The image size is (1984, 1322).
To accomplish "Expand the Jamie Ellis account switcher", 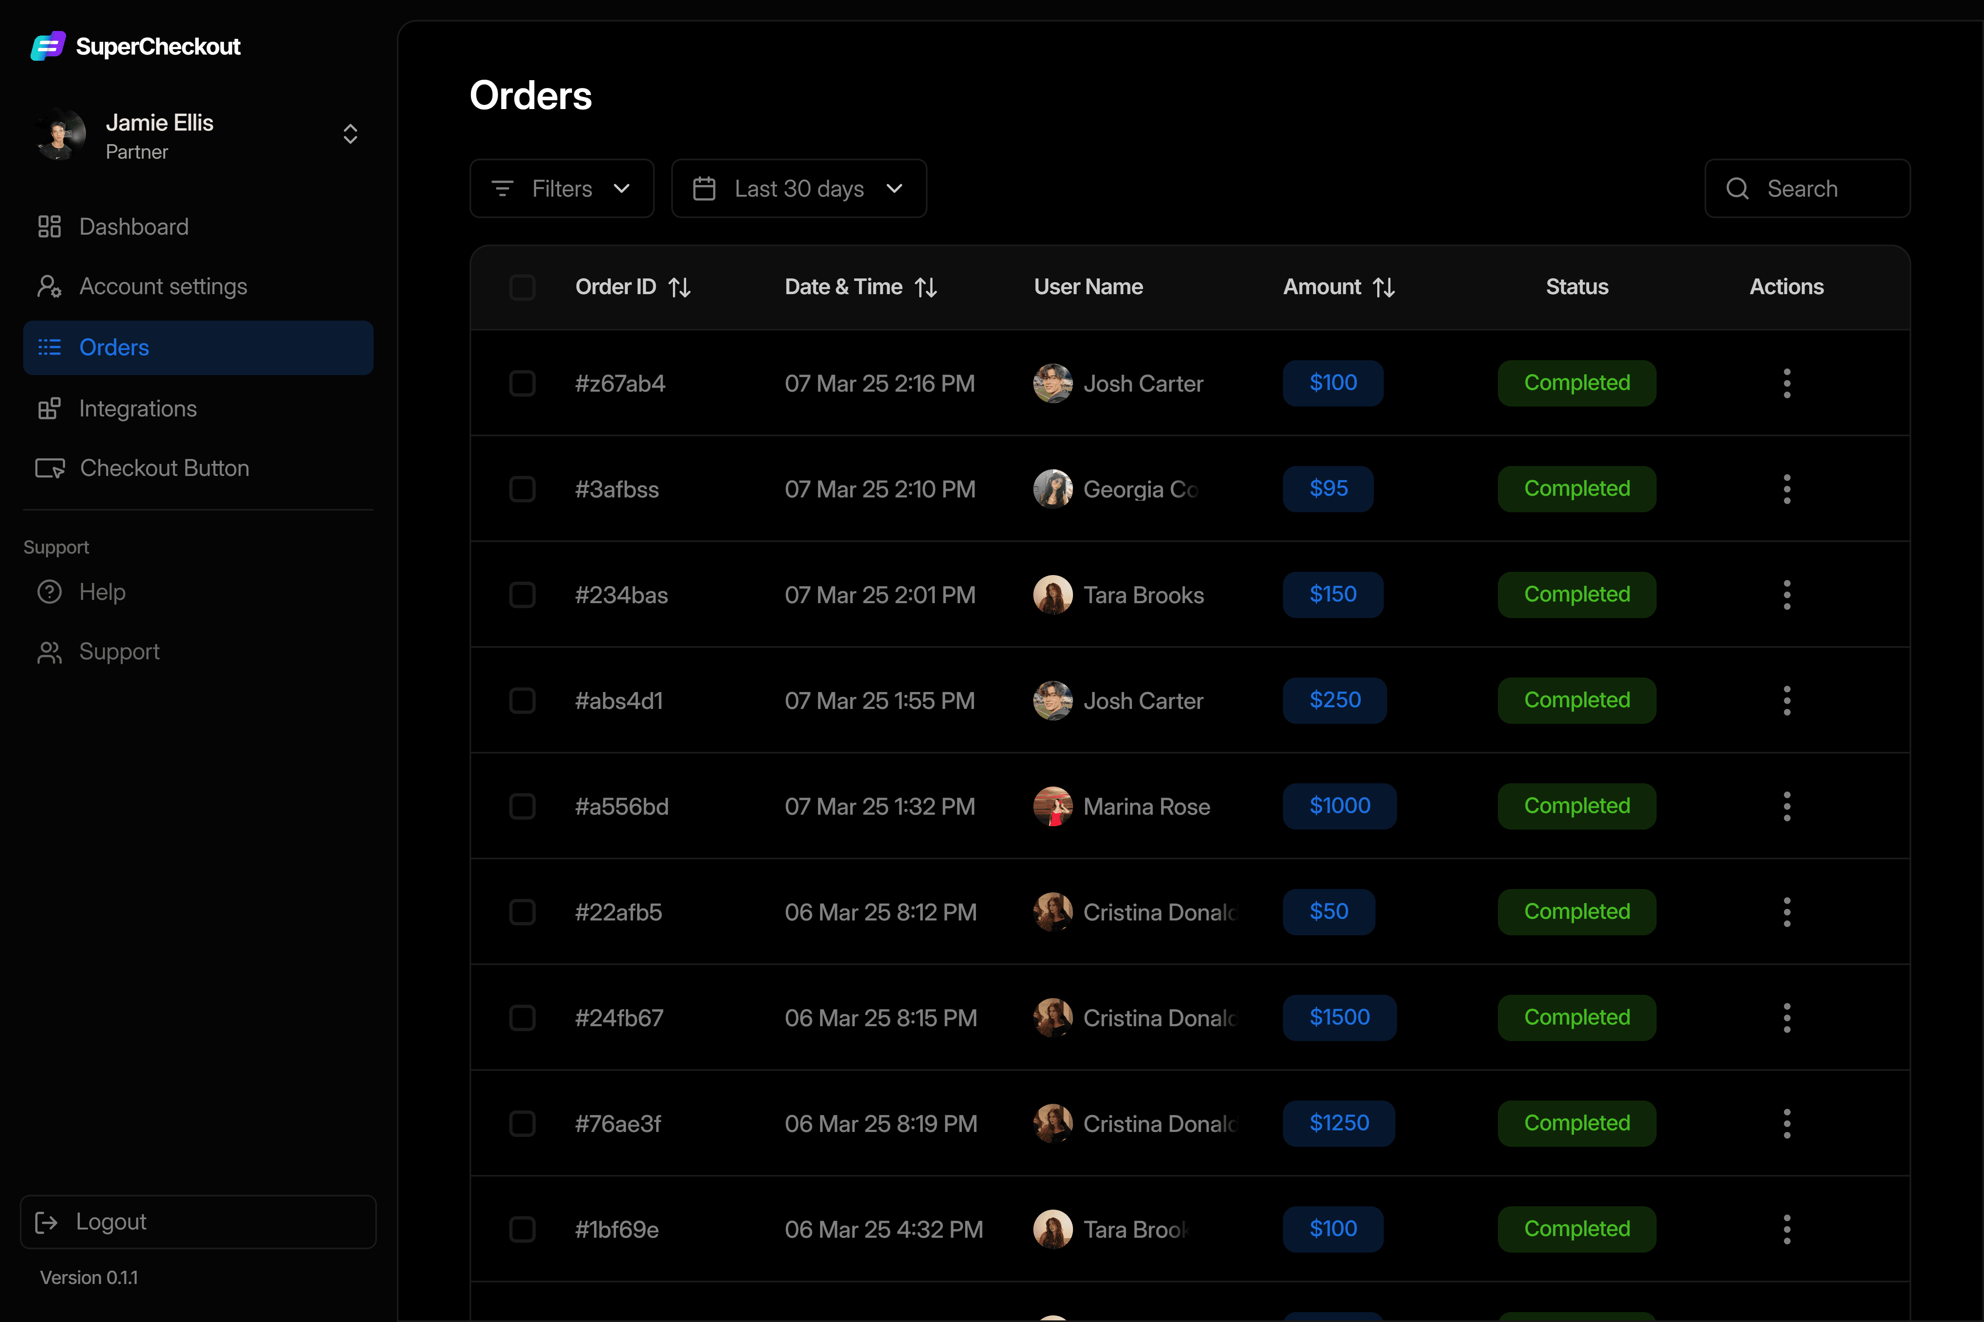I will (350, 134).
